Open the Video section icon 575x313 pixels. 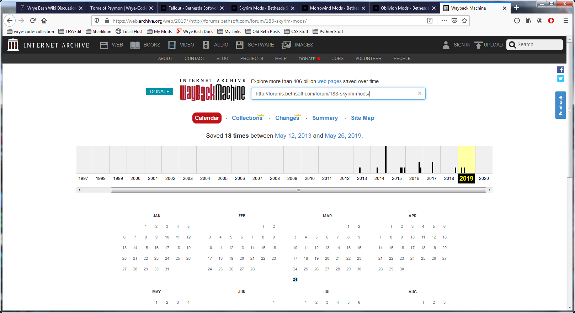tap(172, 45)
